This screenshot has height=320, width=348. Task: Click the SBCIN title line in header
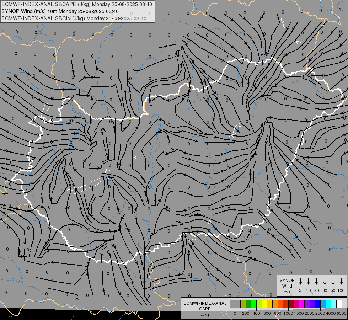[74, 18]
